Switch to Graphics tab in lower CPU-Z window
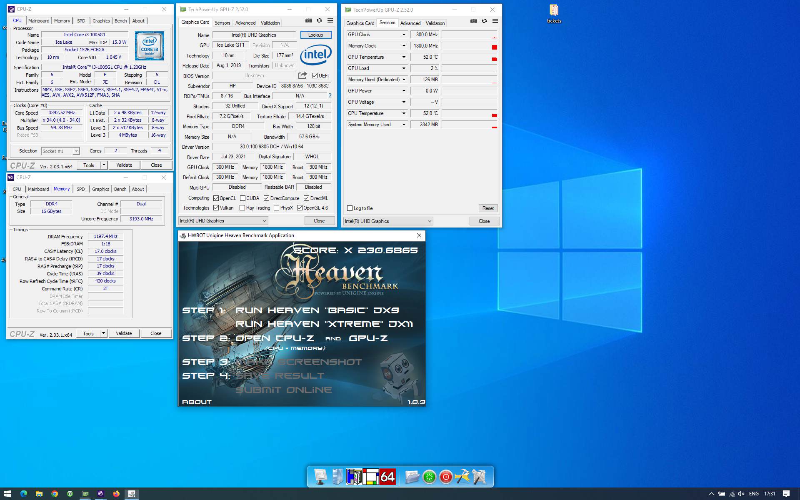The image size is (800, 500). point(101,189)
